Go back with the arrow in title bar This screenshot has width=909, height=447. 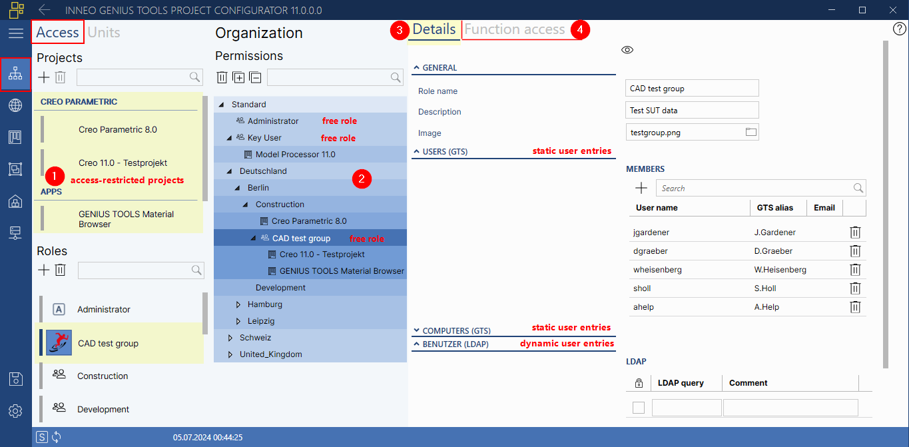(45, 10)
